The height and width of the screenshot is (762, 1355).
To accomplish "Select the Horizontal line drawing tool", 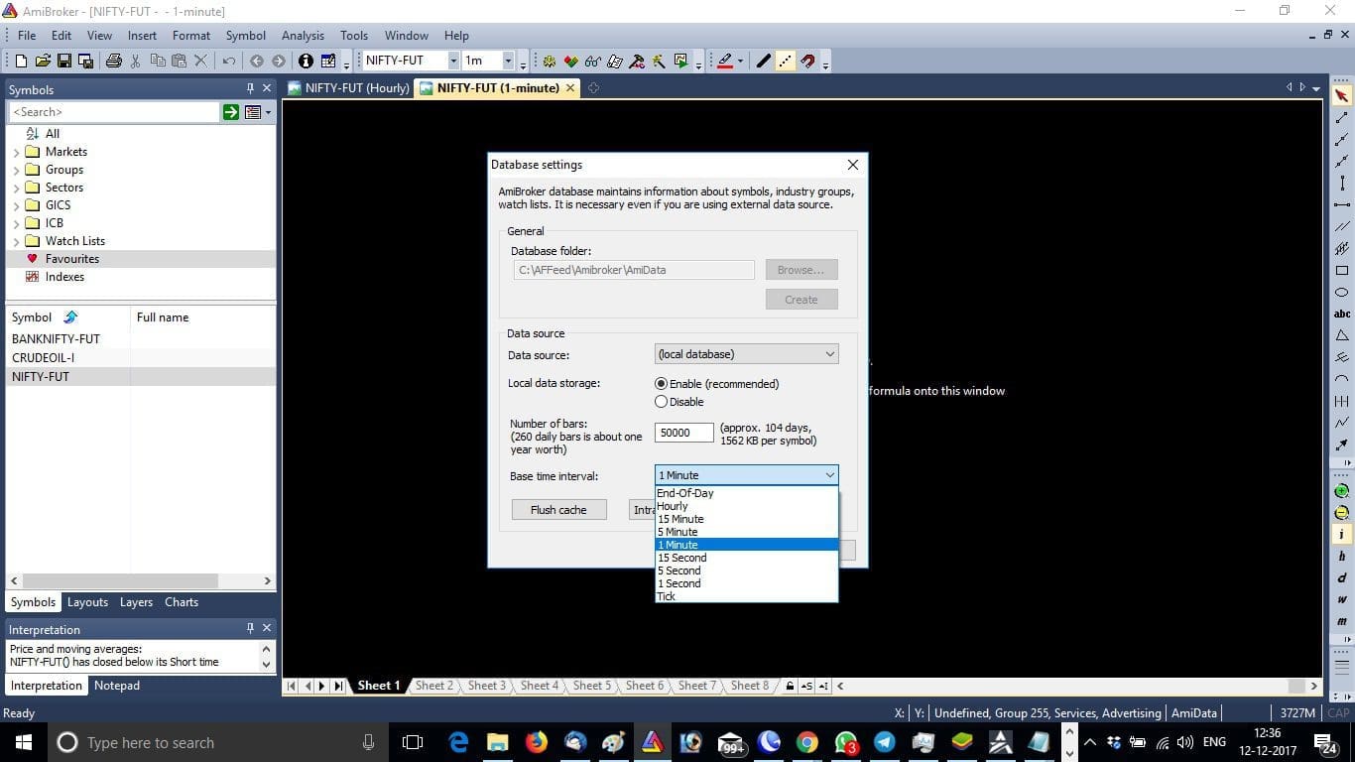I will point(1342,205).
